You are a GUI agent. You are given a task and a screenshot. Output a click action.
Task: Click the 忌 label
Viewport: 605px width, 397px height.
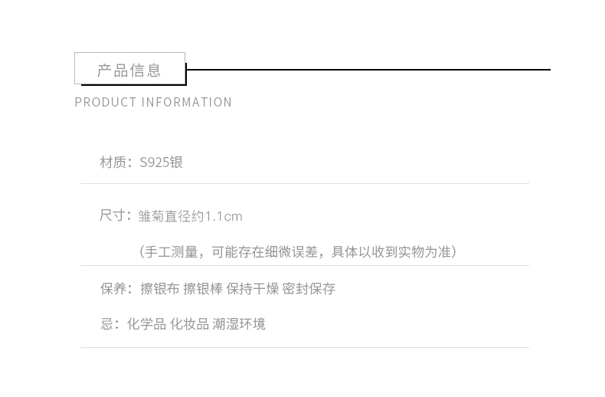[106, 323]
